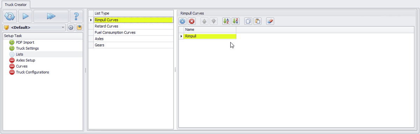Copy the selected list entry
Viewport: 420px width, 134px height.
[x=248, y=21]
